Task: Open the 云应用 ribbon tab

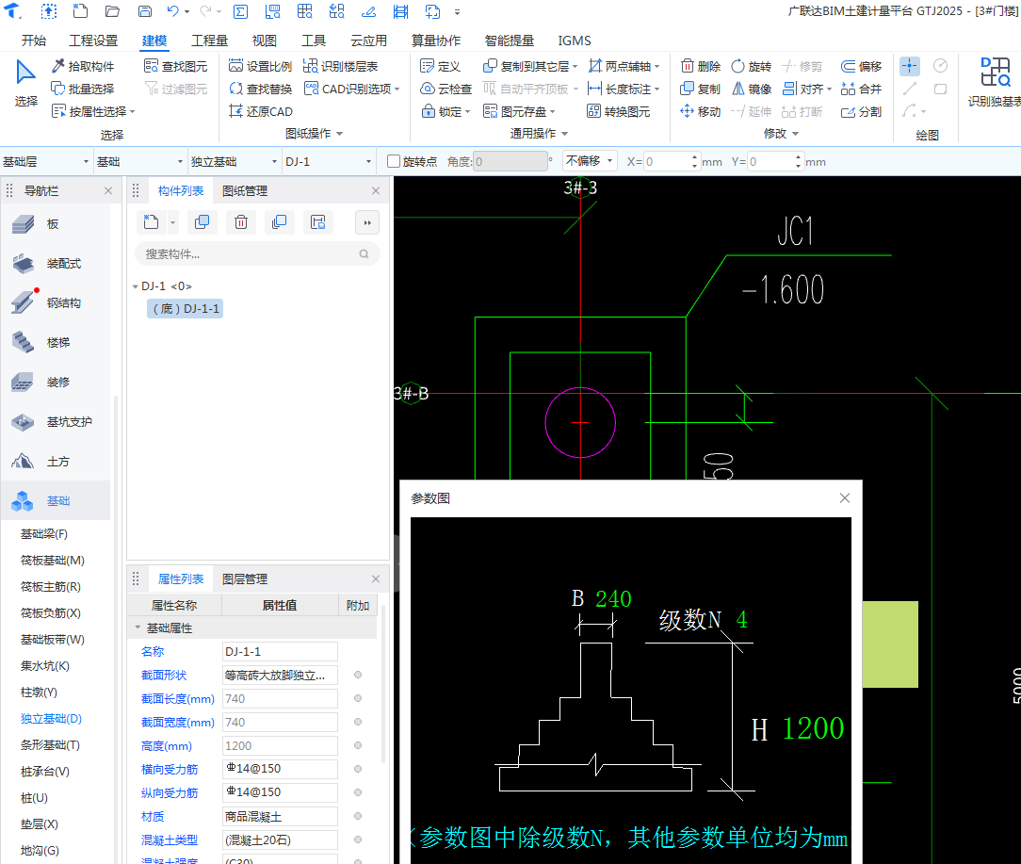Action: coord(368,41)
